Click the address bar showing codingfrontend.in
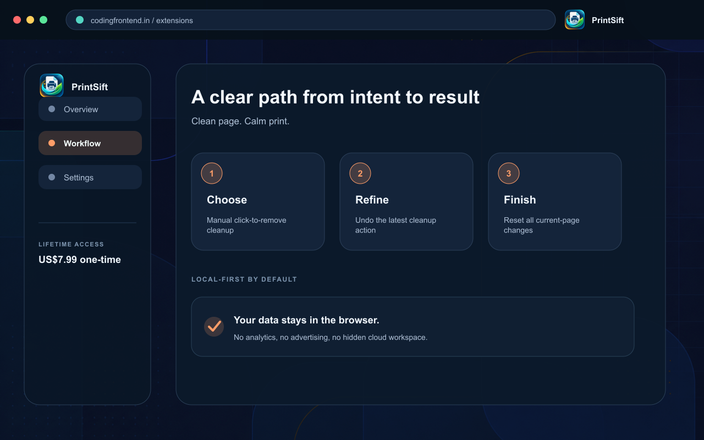The height and width of the screenshot is (440, 704). click(311, 20)
